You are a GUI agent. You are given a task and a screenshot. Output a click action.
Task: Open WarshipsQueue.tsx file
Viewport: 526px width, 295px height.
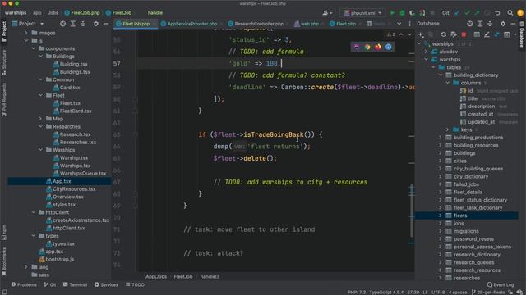(x=82, y=173)
